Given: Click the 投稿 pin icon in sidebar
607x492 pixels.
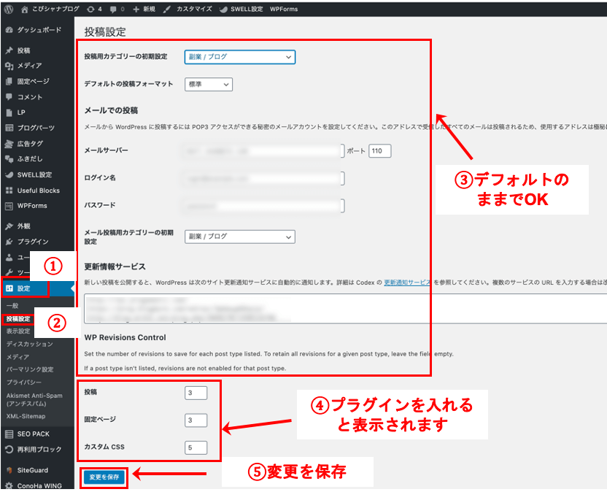Looking at the screenshot, I should [x=9, y=50].
